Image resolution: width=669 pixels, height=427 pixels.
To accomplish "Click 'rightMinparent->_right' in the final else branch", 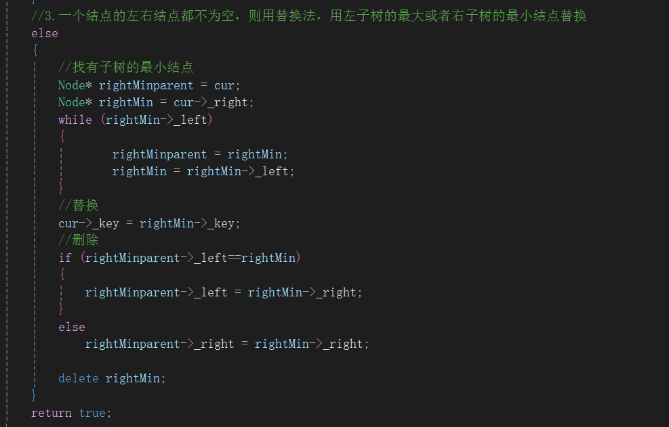I will [x=159, y=344].
